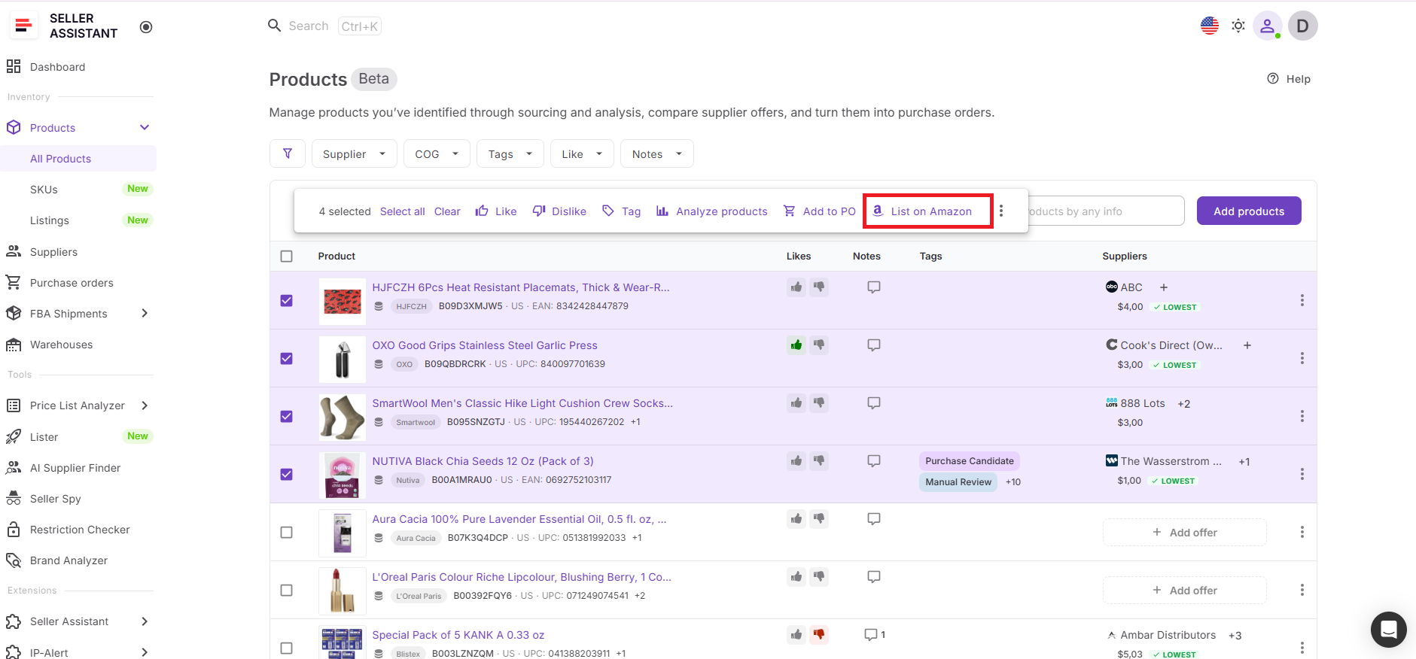The image size is (1416, 659).
Task: Click the Add products button
Action: (1249, 211)
